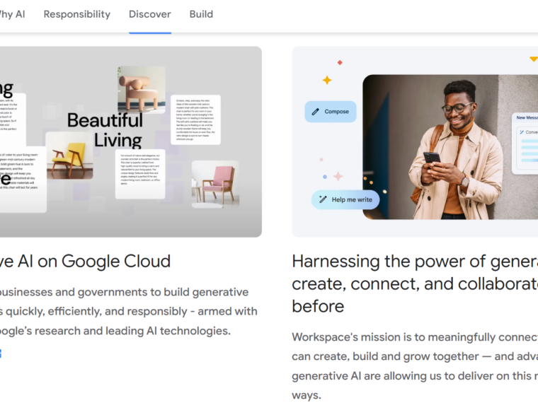Viewport: 538px width, 403px height.
Task: Click the Workspace's mission paragraph text
Action: 415,366
